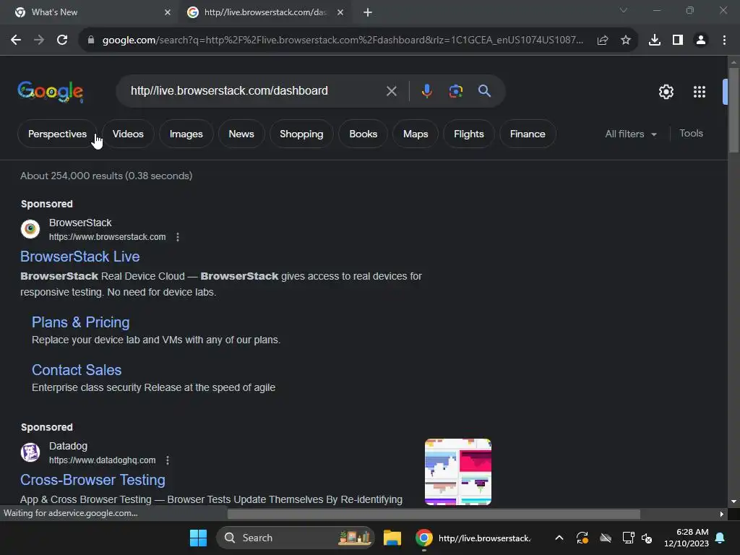Viewport: 740px width, 555px height.
Task: Click the horizontal scrollbar thumb
Action: click(x=434, y=514)
